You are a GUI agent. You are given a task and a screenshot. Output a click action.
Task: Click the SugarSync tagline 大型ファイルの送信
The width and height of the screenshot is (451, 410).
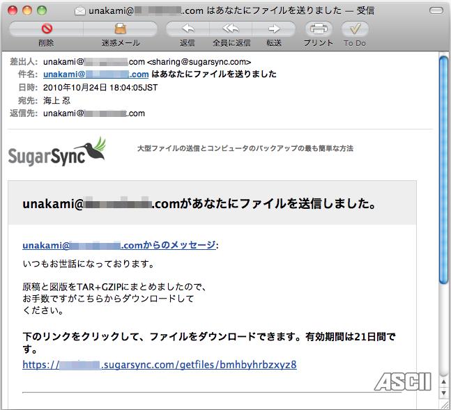(x=245, y=148)
